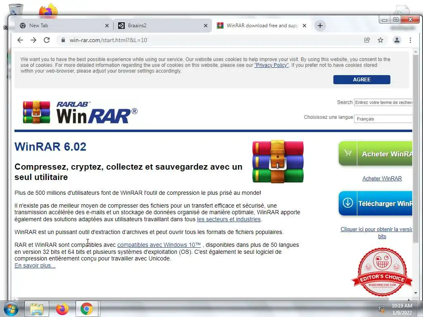Click the WinRAR tab favicon

point(220,26)
